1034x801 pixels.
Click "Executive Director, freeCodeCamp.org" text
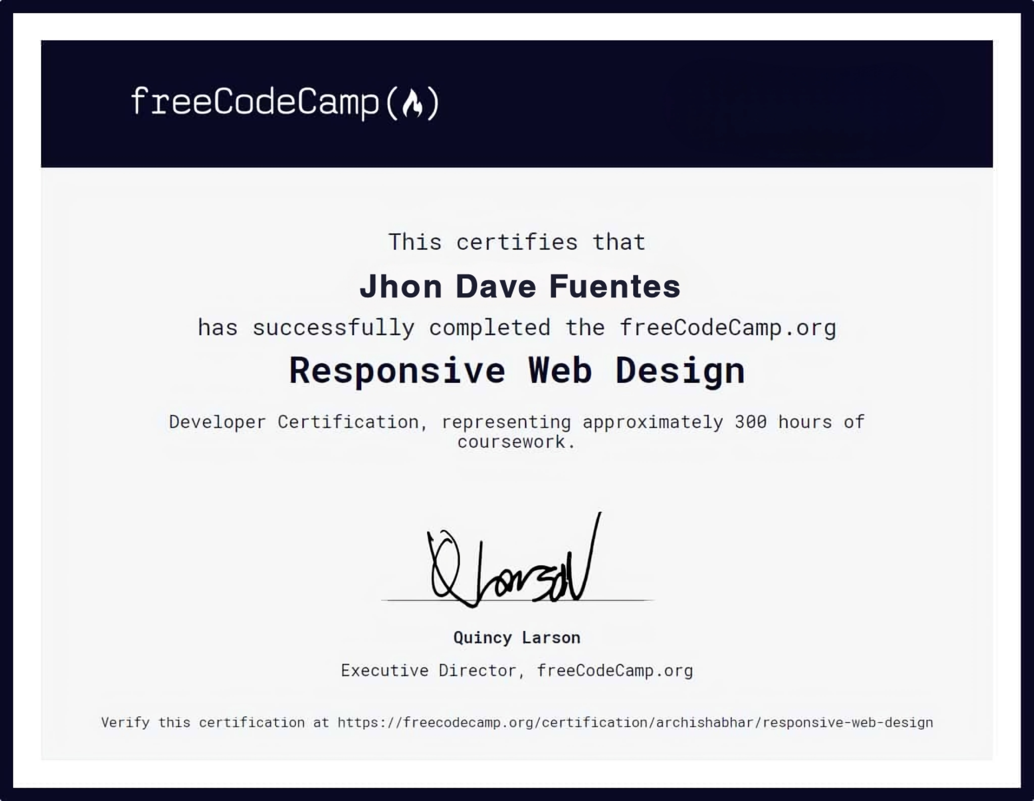(517, 671)
